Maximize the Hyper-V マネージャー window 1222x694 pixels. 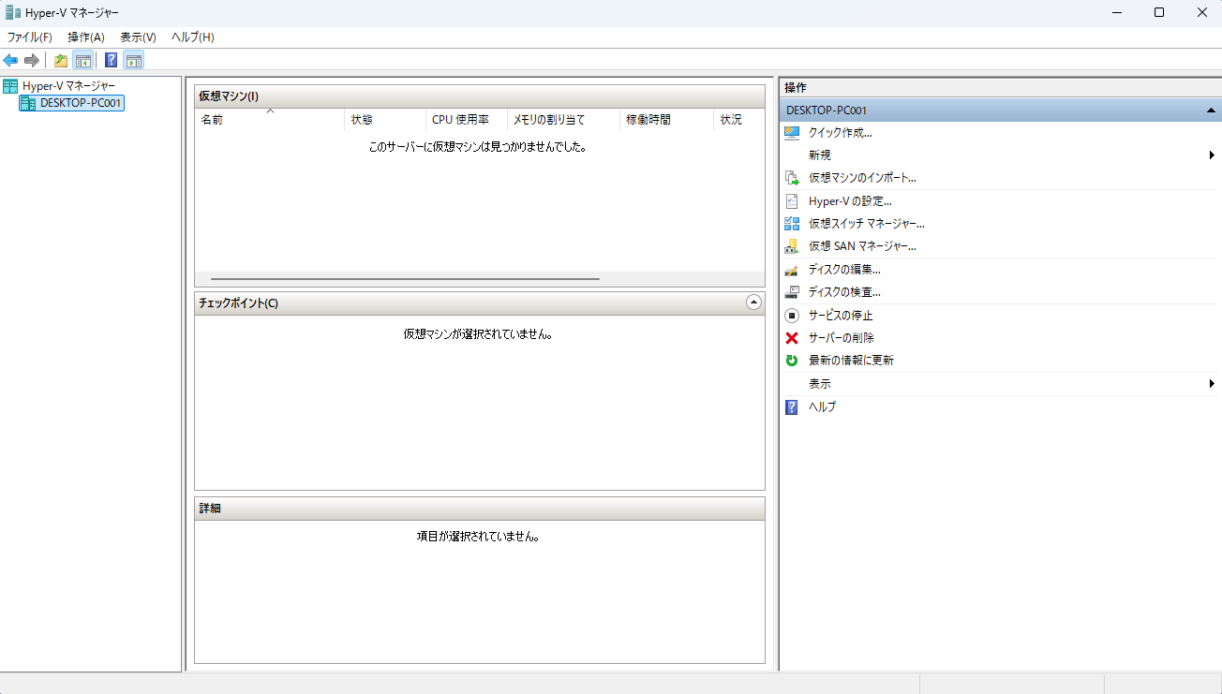coord(1159,12)
